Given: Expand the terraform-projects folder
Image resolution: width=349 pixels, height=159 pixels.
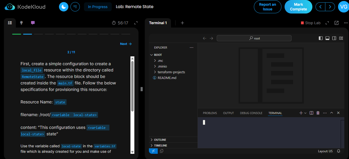Looking at the screenshot, I should pyautogui.click(x=173, y=72).
